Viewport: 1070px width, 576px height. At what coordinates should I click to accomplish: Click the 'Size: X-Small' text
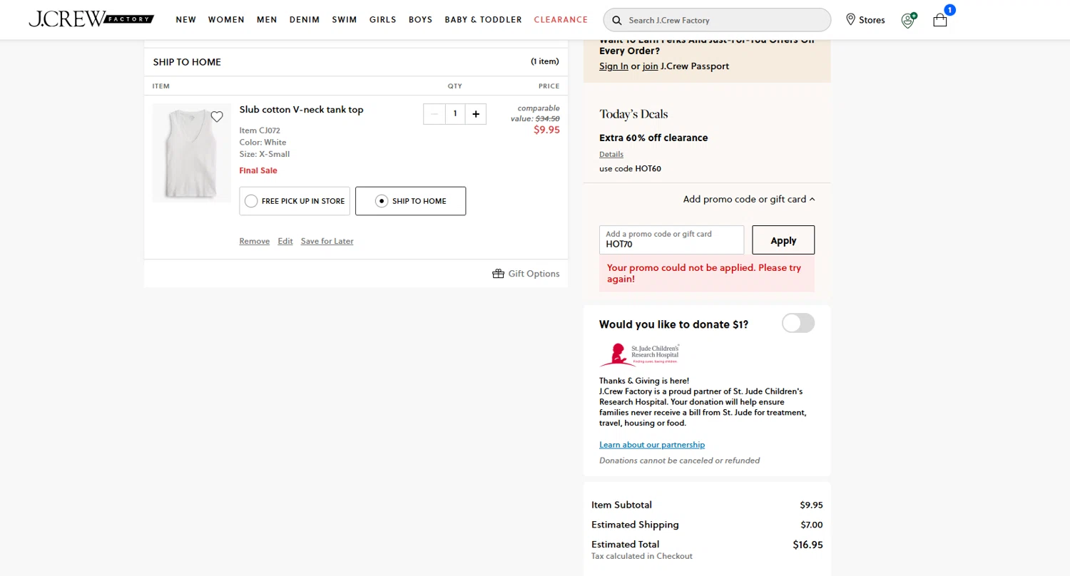[x=265, y=154]
